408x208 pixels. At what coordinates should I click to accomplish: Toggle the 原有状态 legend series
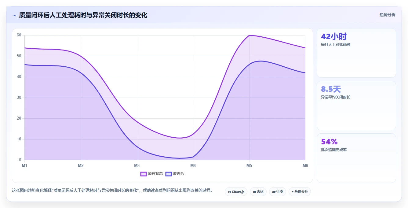tap(151, 174)
